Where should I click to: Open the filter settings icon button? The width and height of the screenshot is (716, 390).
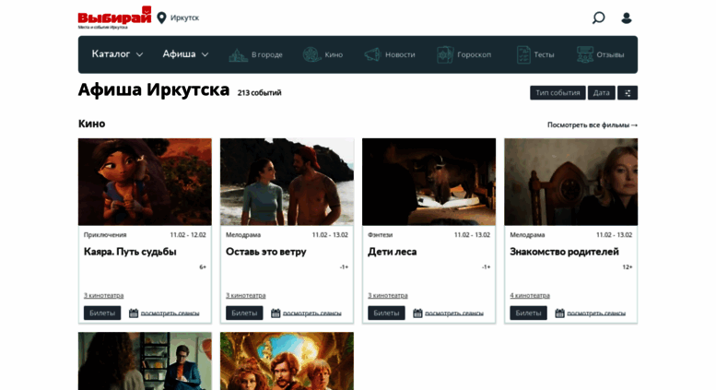pos(628,93)
